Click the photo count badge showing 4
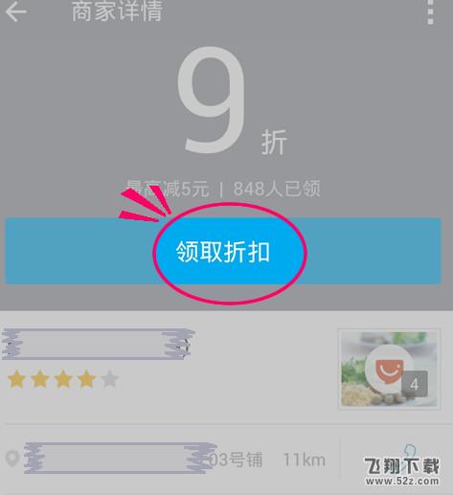453x495 pixels. click(x=414, y=384)
